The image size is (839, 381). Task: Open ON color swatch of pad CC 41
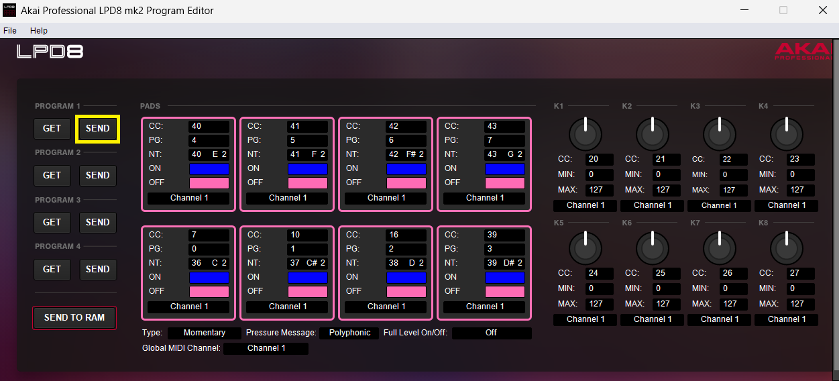pos(308,168)
